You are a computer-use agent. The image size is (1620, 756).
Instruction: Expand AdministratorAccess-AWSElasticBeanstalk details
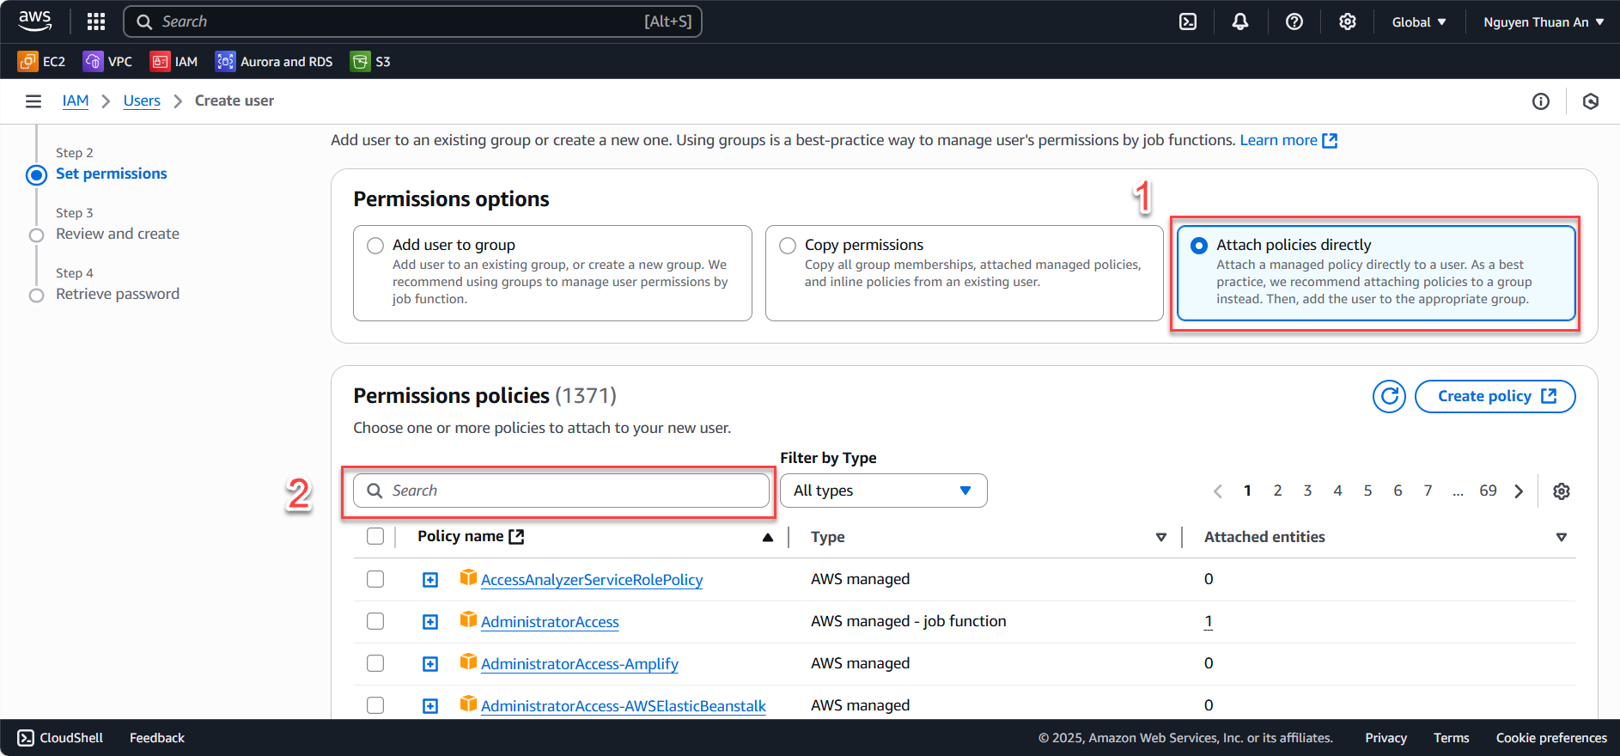[430, 706]
